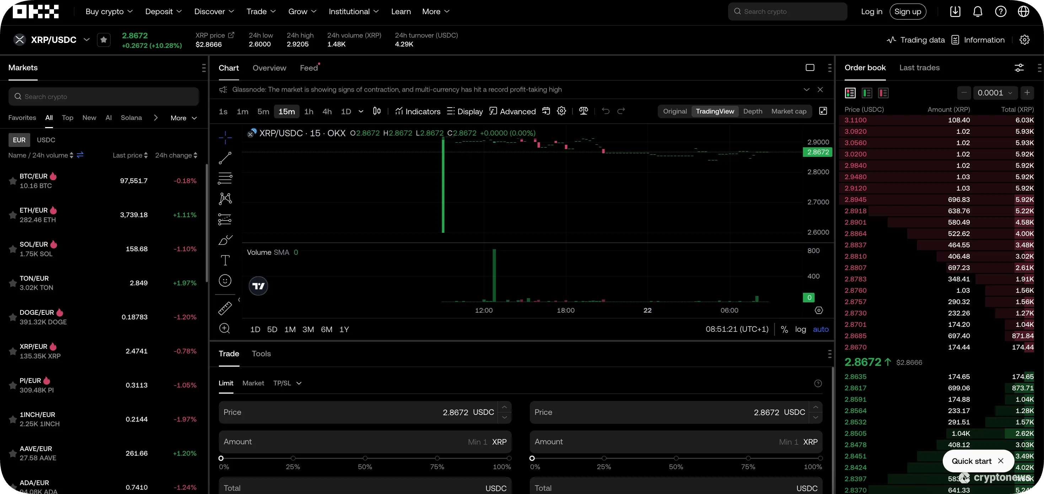Open the Indicators panel on the chart
Image resolution: width=1044 pixels, height=494 pixels.
[418, 111]
